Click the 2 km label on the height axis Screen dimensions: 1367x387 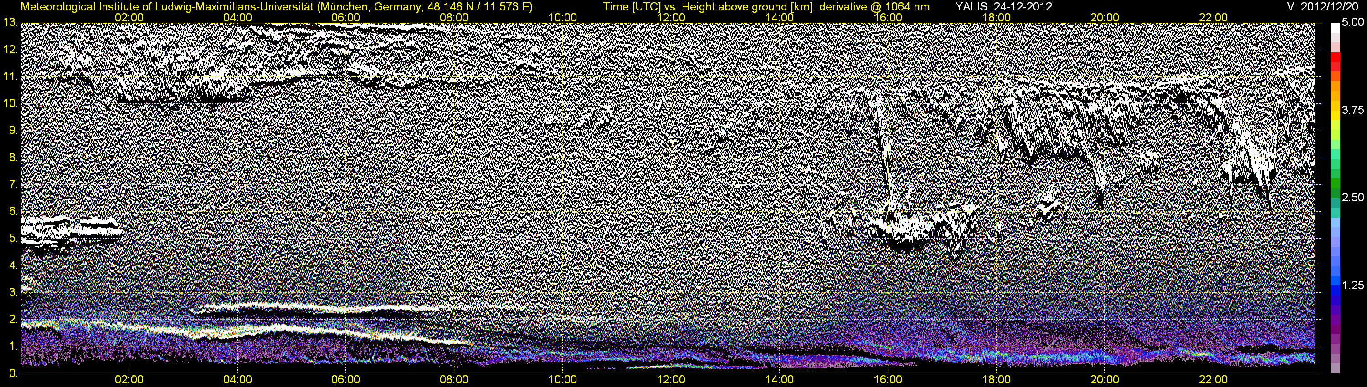click(x=13, y=319)
